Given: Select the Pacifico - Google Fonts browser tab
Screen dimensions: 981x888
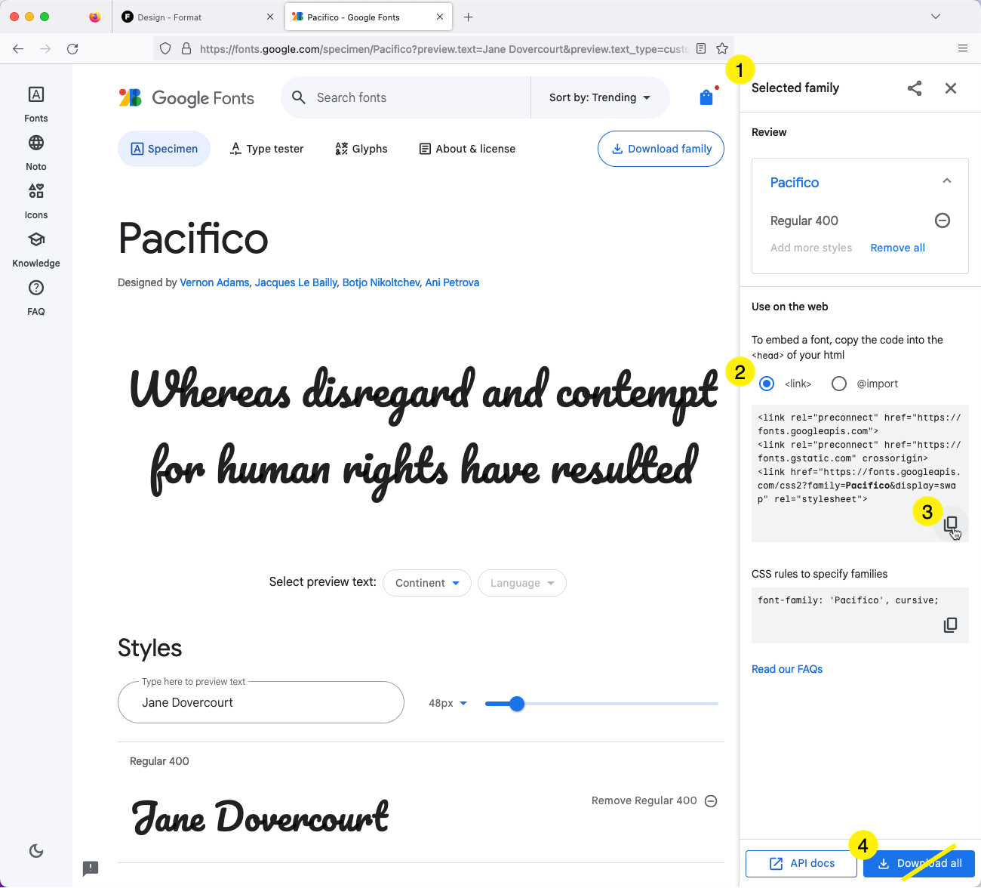Looking at the screenshot, I should [x=368, y=17].
